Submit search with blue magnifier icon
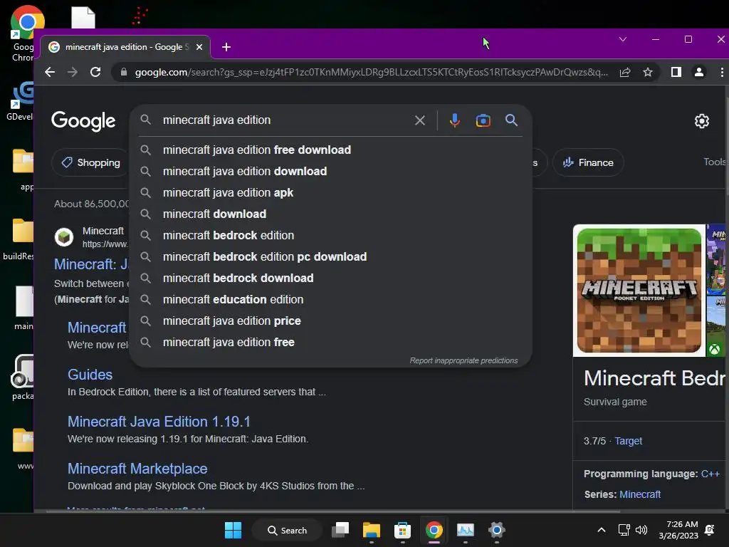The width and height of the screenshot is (729, 547). click(511, 120)
